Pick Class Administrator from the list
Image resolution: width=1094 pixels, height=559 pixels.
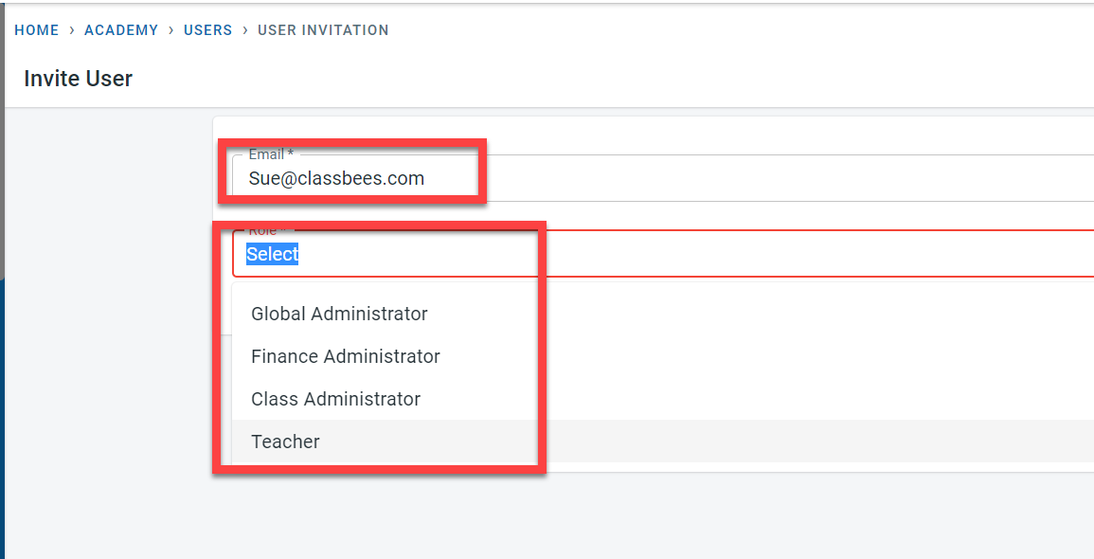coord(335,399)
